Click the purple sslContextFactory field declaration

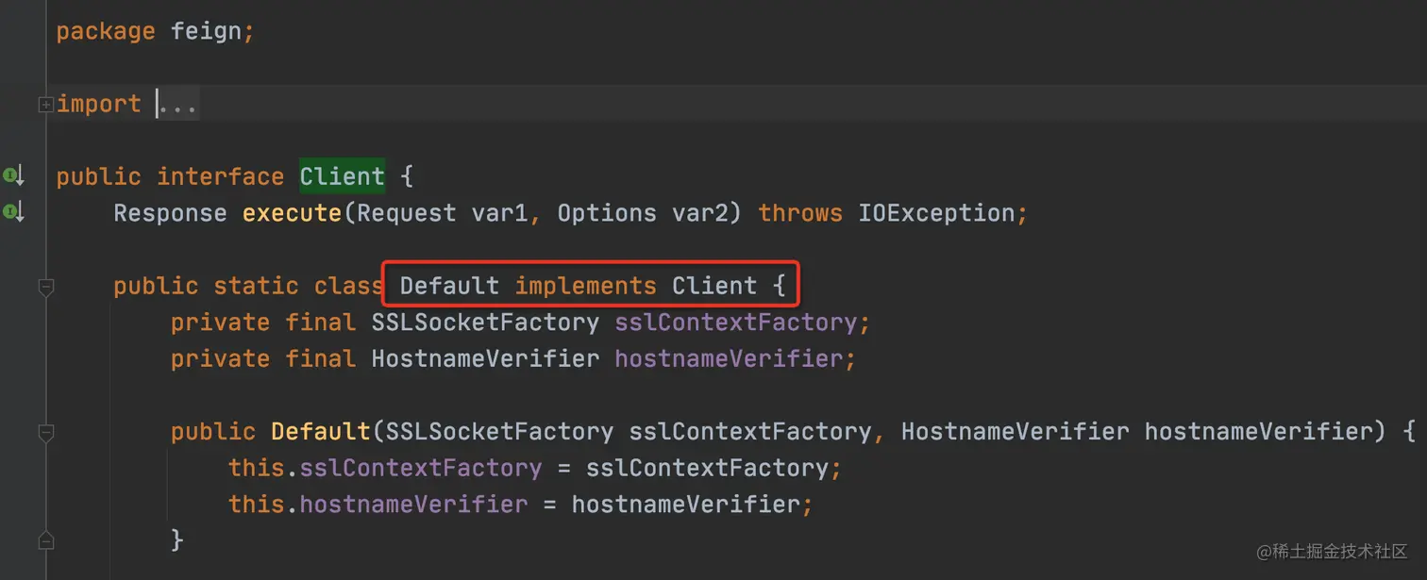736,323
